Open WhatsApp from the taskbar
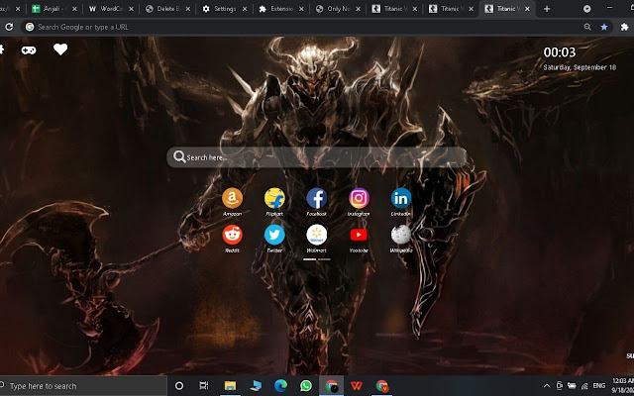The height and width of the screenshot is (396, 634). (x=306, y=386)
